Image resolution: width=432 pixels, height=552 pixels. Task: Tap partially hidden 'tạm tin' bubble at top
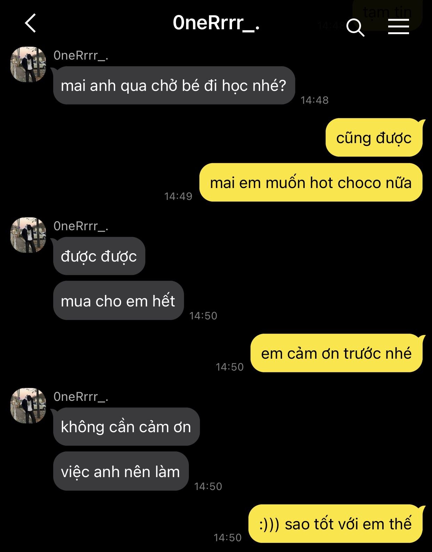387,14
